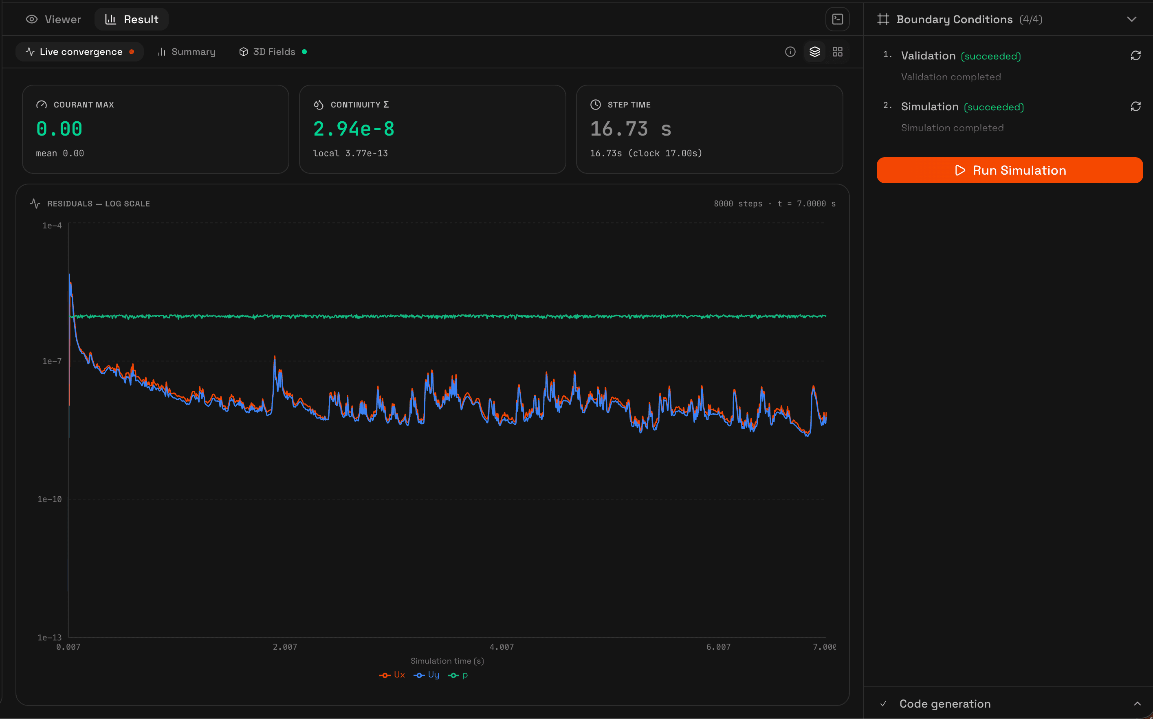The height and width of the screenshot is (719, 1153).
Task: Click the Live convergence tab
Action: (x=80, y=52)
